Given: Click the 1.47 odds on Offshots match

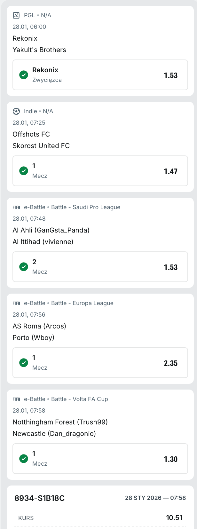Looking at the screenshot, I should [x=170, y=171].
